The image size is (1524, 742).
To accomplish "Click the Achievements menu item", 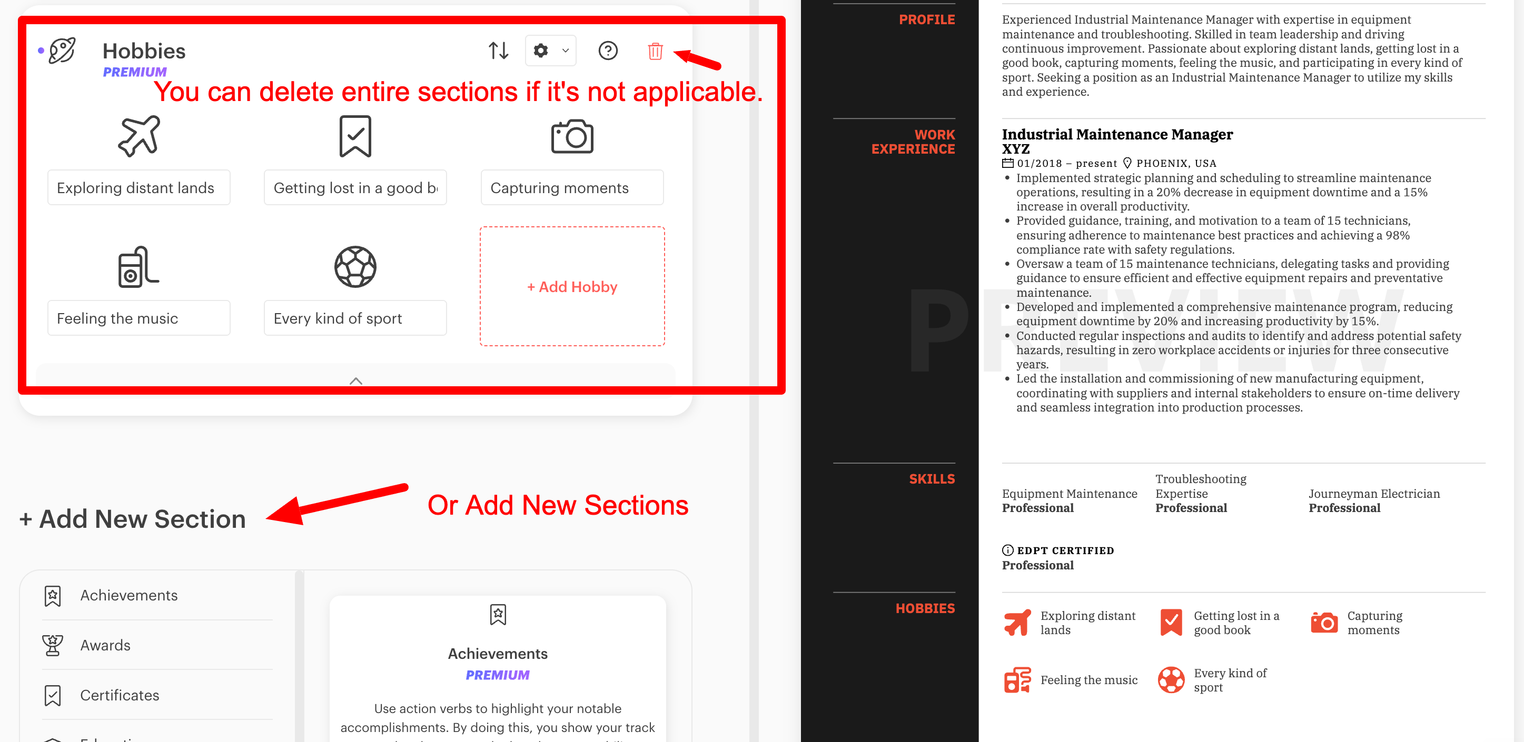I will point(128,595).
